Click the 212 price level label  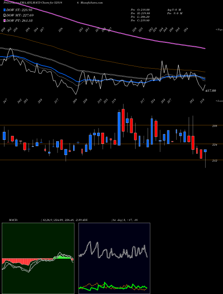(215, 161)
